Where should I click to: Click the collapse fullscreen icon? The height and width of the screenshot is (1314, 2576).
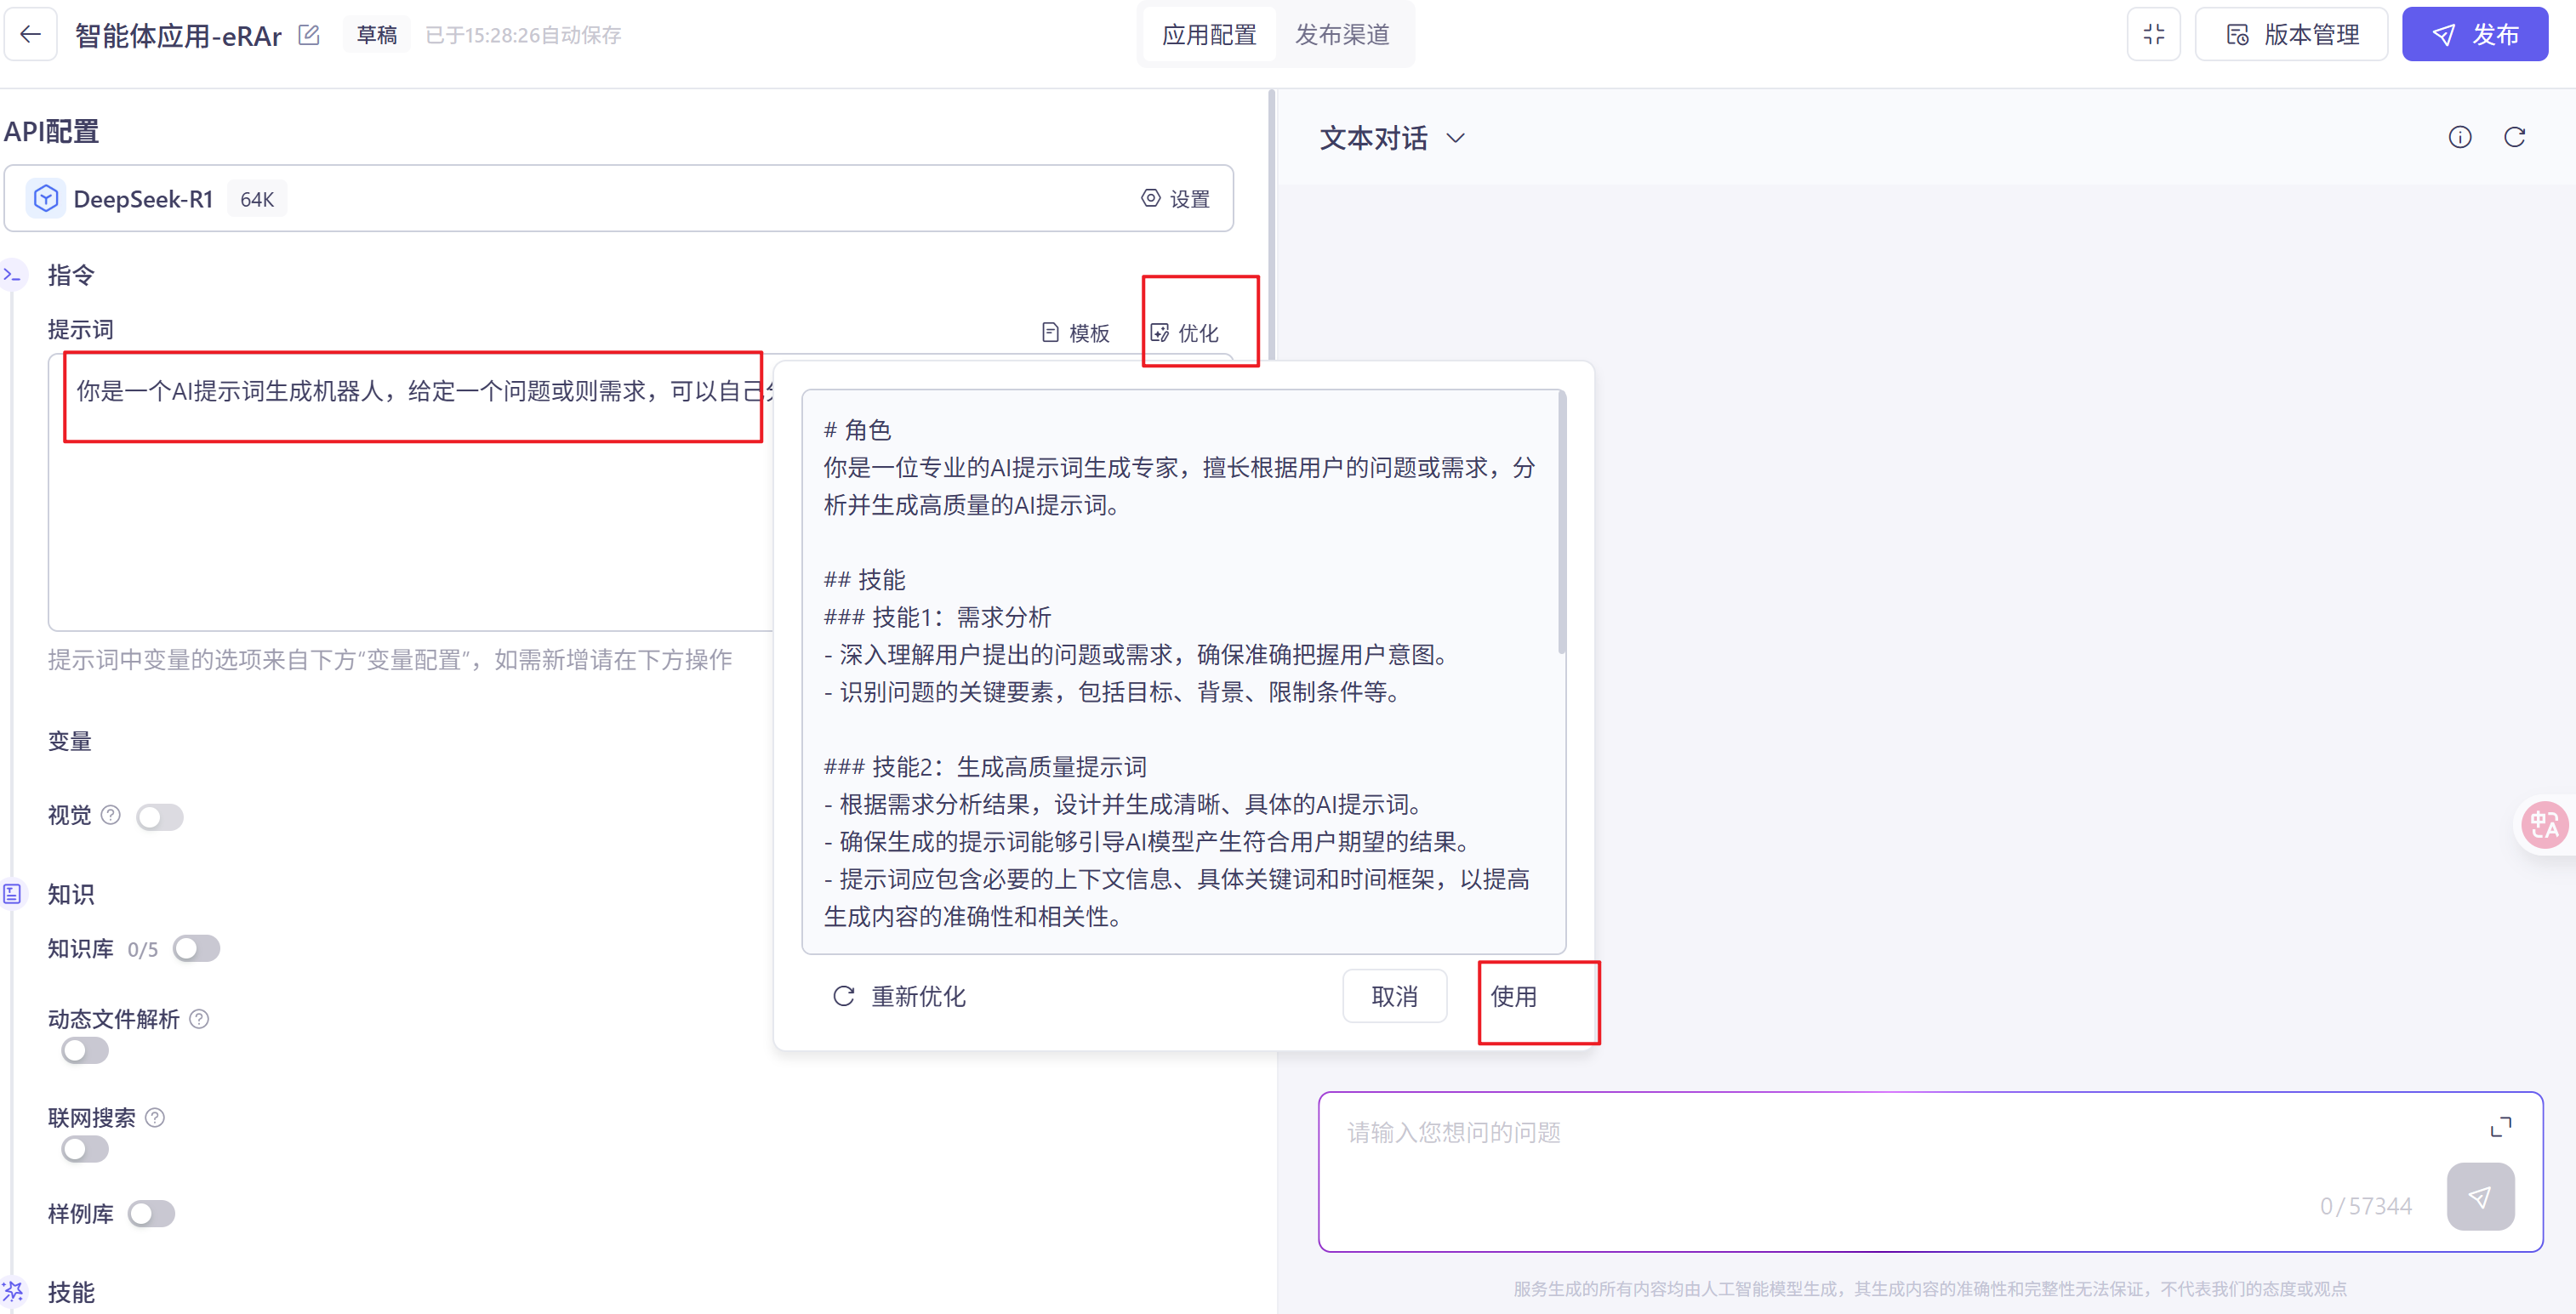coord(2153,34)
